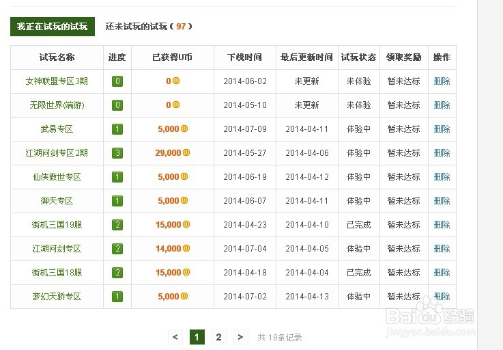Viewport: 503px width, 350px height.
Task: Click 已完成 status for 街机三国18服
Action: (x=358, y=273)
